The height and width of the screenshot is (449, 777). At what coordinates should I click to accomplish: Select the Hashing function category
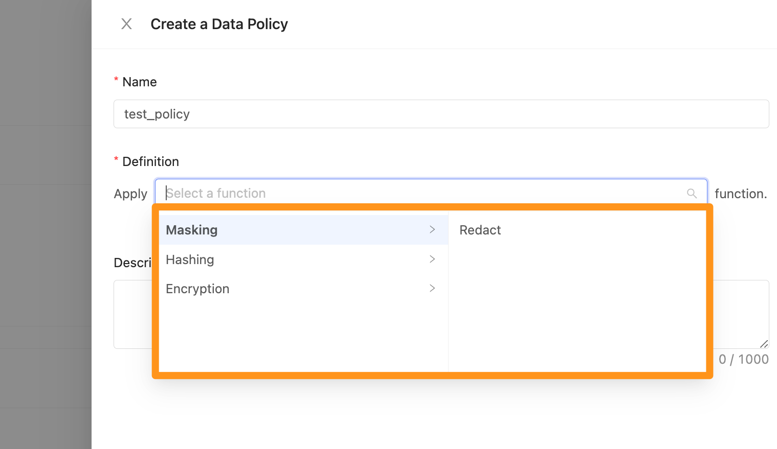(303, 259)
